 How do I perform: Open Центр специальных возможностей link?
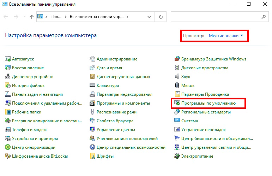pyautogui.click(x=131, y=147)
